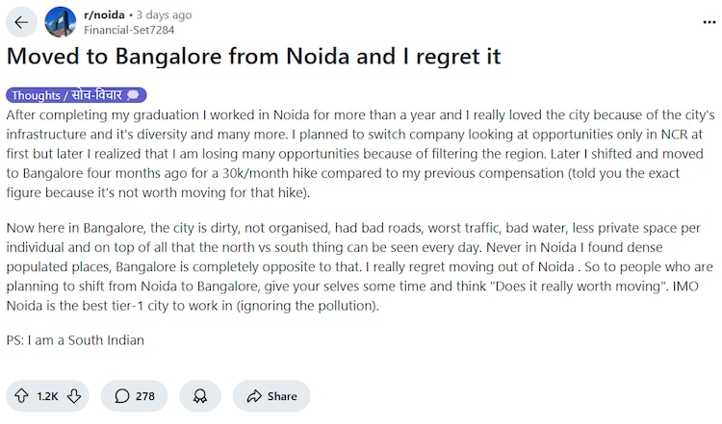Open the 278 comments count
The width and height of the screenshot is (722, 424).
(145, 395)
